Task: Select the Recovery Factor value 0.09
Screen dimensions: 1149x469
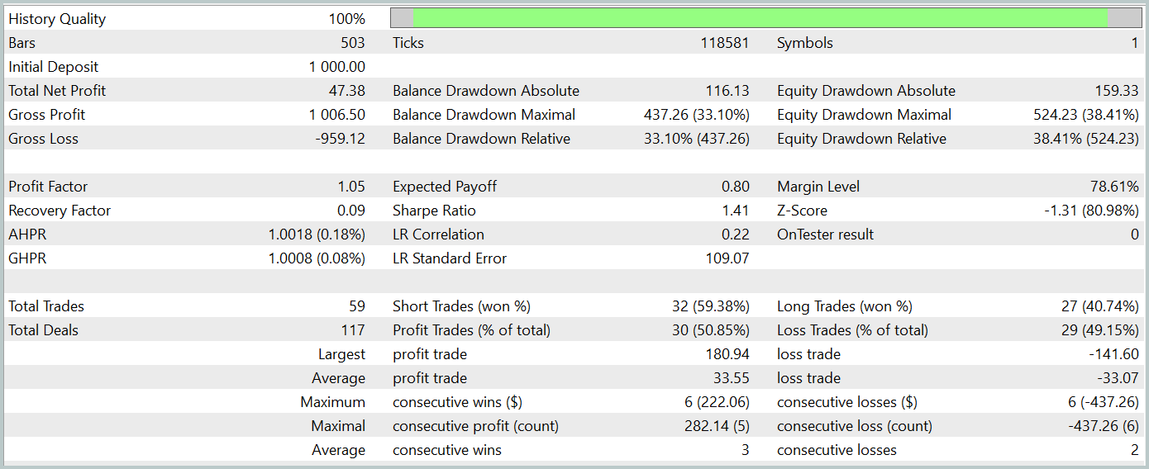Action: (x=350, y=211)
